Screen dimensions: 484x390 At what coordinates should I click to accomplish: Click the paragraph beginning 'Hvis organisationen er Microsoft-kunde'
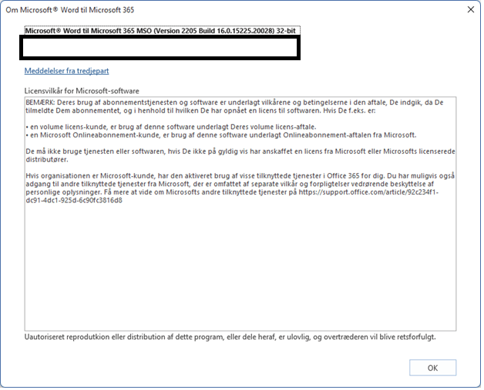pos(240,188)
